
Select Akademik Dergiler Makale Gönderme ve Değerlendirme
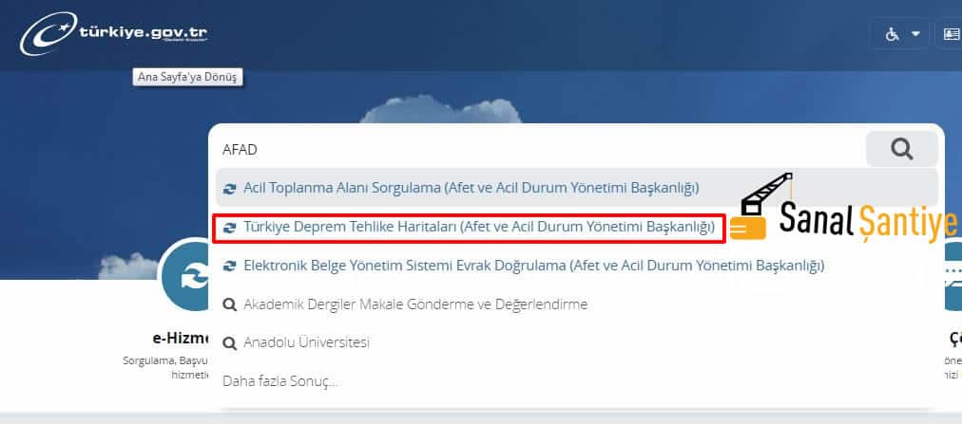pos(415,304)
